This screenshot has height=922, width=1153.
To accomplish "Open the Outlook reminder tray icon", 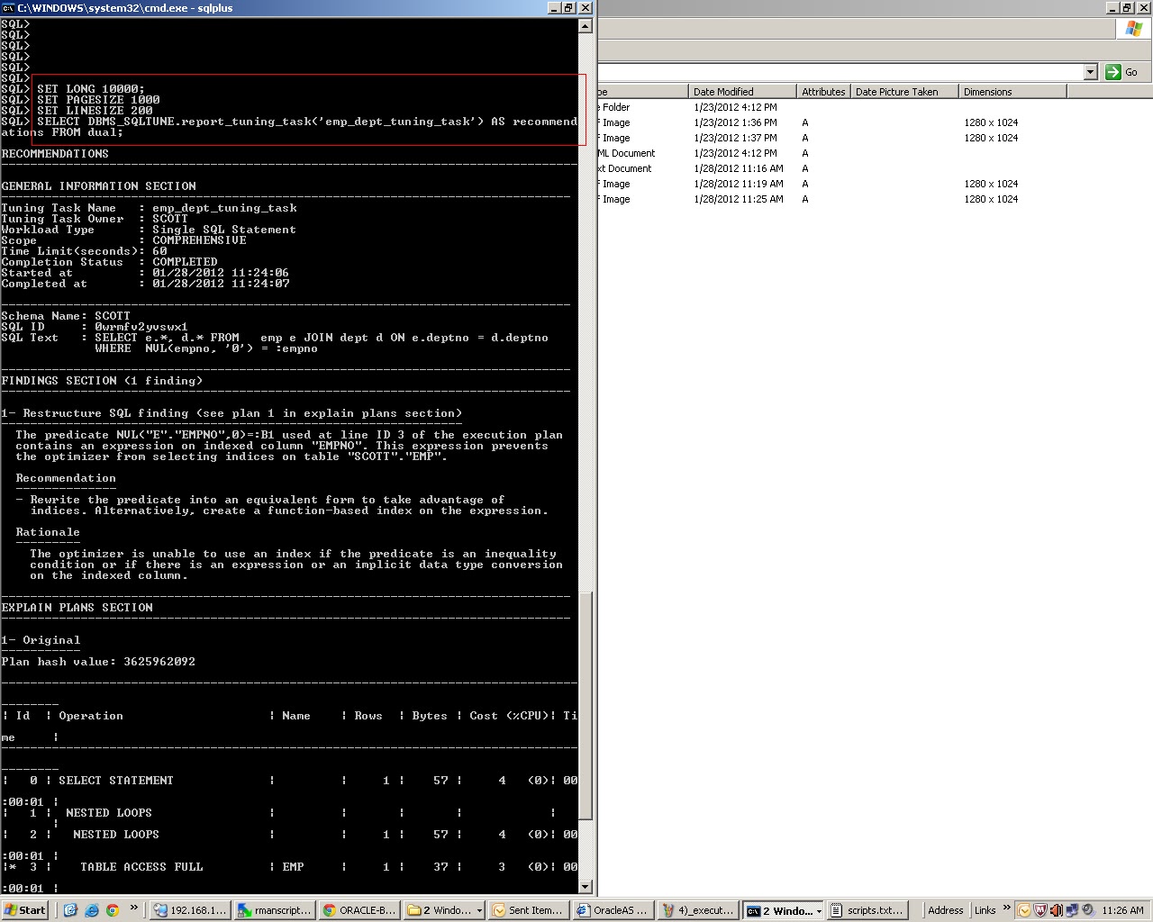I will pyautogui.click(x=1024, y=910).
